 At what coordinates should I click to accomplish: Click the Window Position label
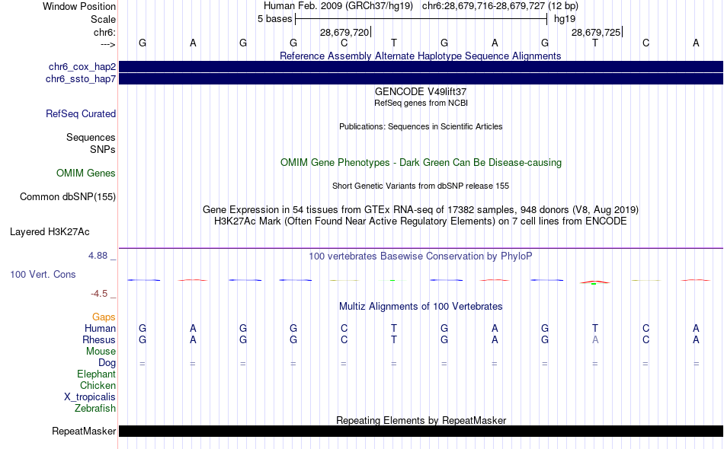pyautogui.click(x=79, y=6)
